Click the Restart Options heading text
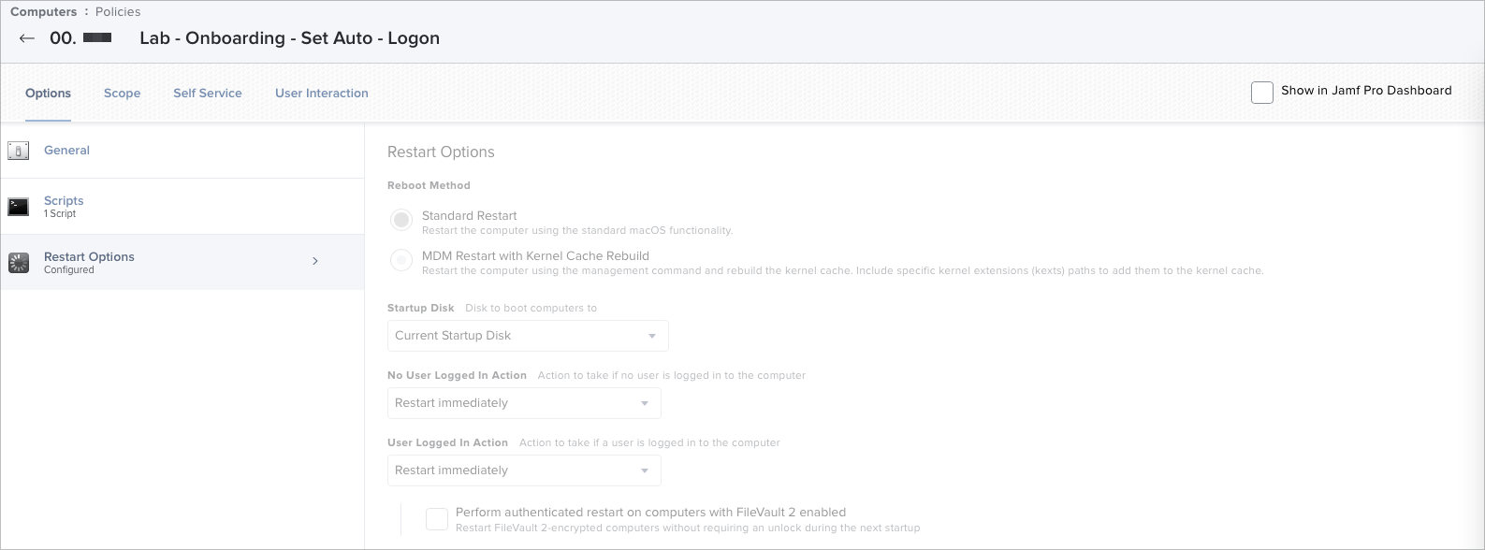Screen dimensions: 1485x550 pos(441,152)
